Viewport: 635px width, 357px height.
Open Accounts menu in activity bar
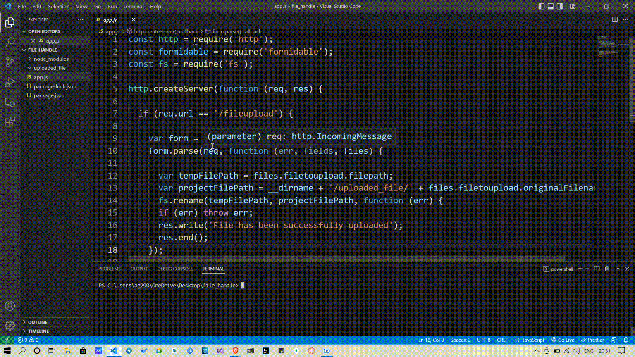tap(10, 306)
